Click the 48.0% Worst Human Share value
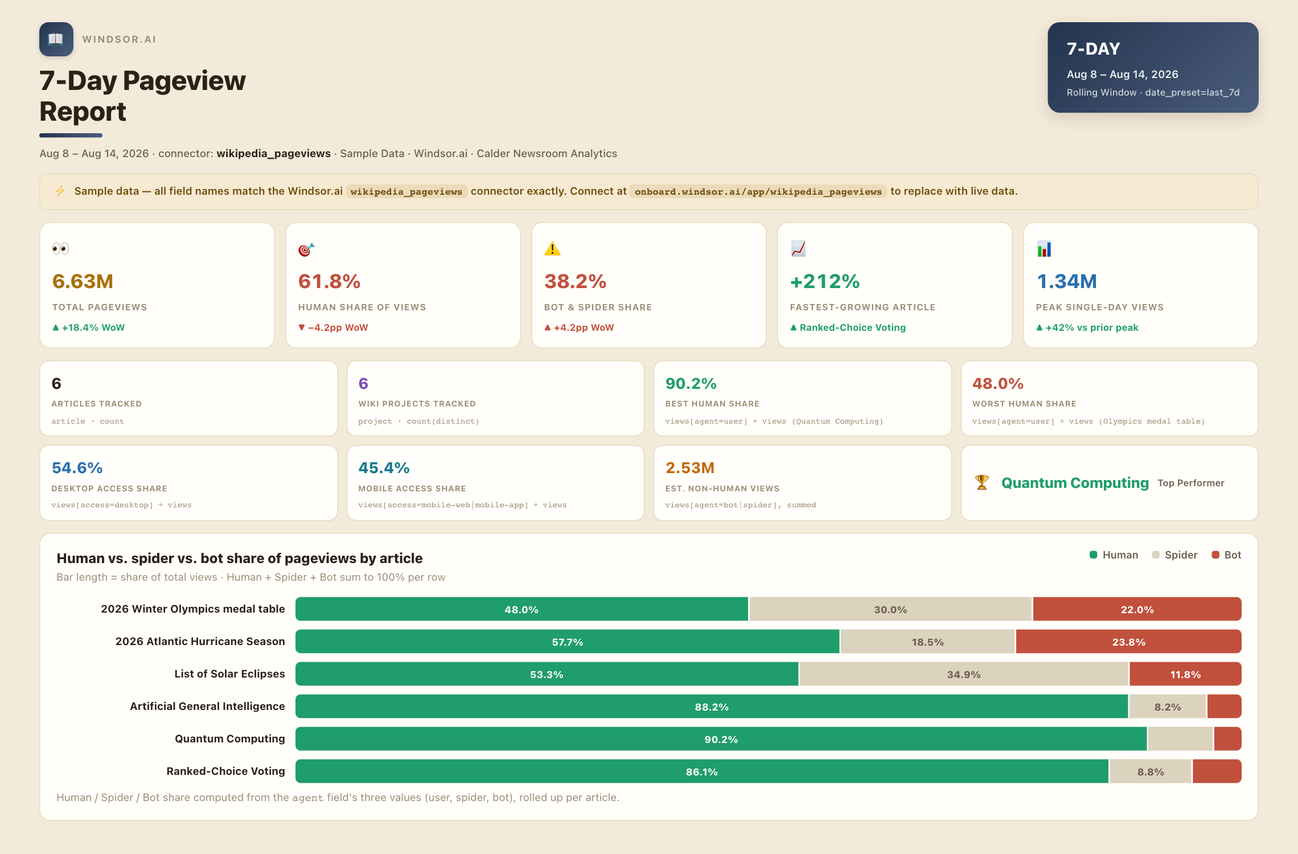 coord(997,384)
